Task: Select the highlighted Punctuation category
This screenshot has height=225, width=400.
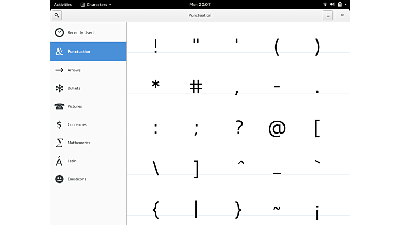Action: tap(88, 52)
